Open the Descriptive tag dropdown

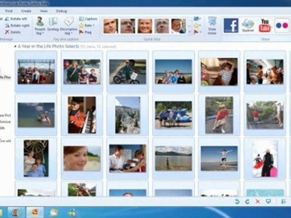[x=69, y=25]
